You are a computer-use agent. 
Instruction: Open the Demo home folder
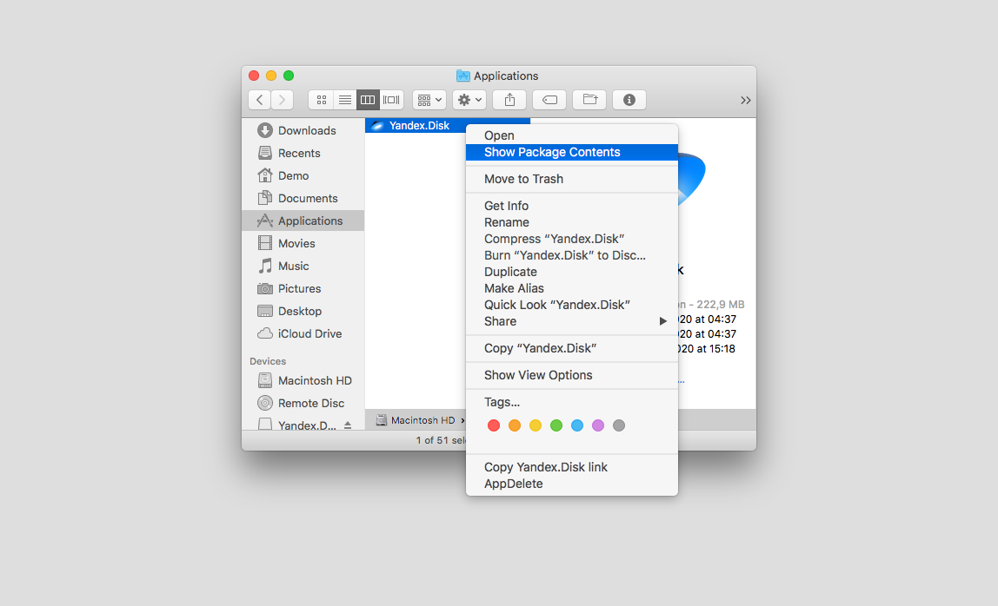click(303, 175)
